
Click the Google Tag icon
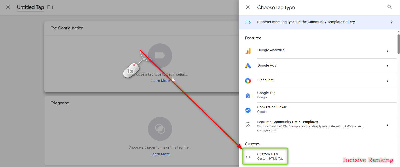point(248,96)
